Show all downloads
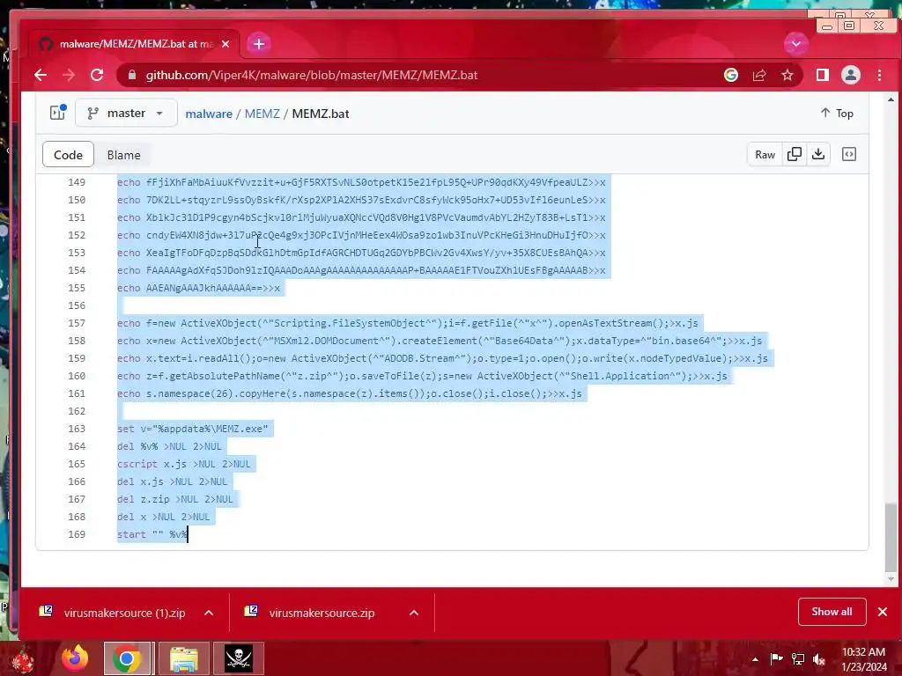 [x=832, y=612]
